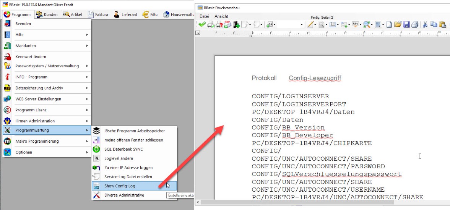The image size is (450, 210).
Task: Click the text frame icon in toolbar
Action: click(333, 25)
